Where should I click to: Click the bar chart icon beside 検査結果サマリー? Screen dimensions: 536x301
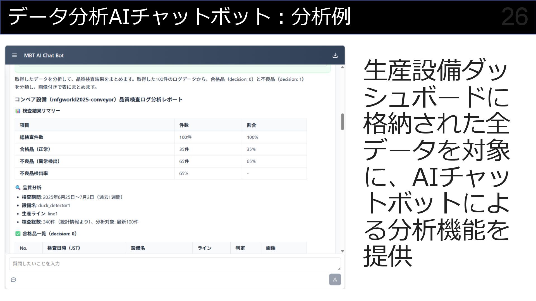click(18, 111)
